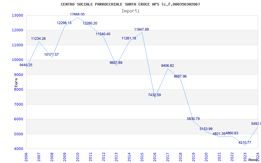
Task: Select the 9607.89 data label
Action: pos(116,63)
